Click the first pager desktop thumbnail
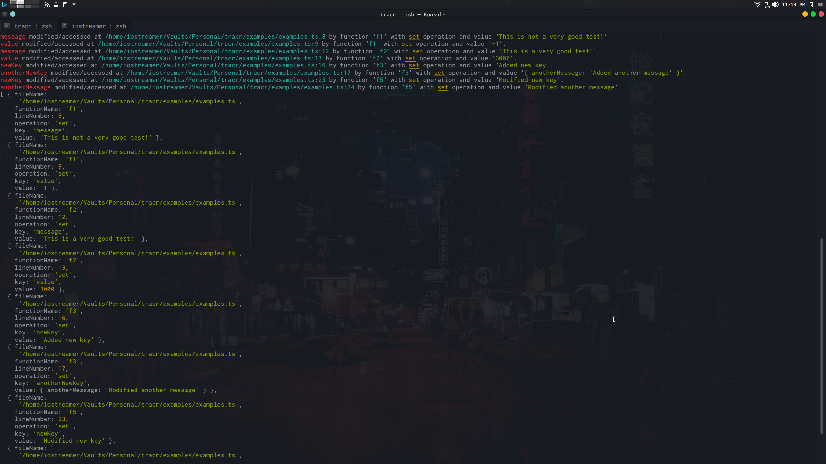Image resolution: width=826 pixels, height=464 pixels. [x=14, y=3]
